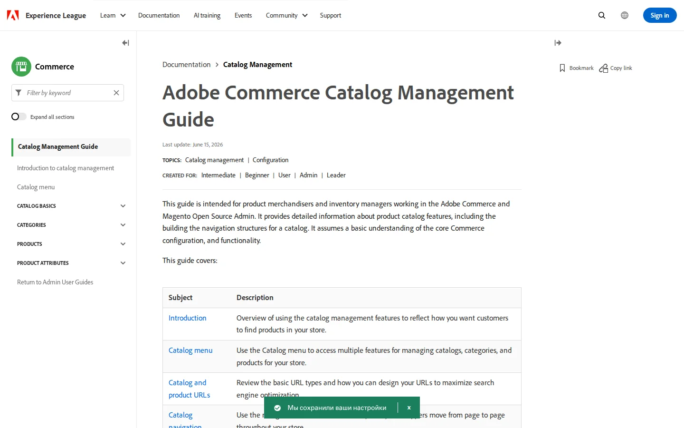Screen dimensions: 684x428
Task: Click the Filter by keyword field
Action: coord(67,93)
